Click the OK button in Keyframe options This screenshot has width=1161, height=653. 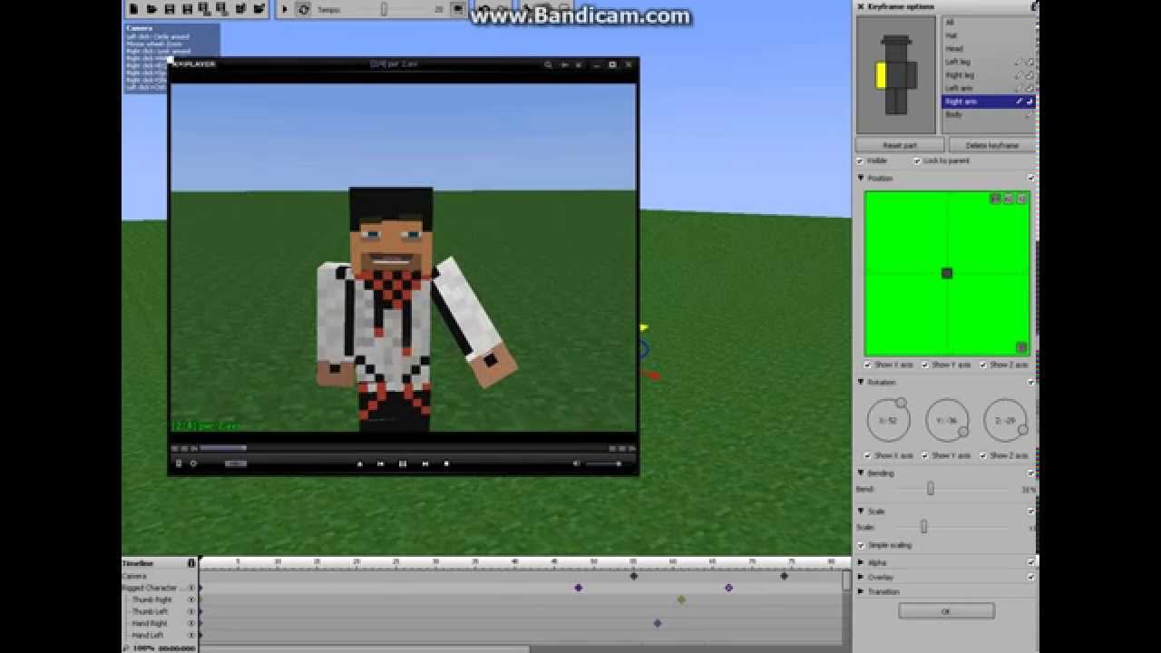point(946,611)
